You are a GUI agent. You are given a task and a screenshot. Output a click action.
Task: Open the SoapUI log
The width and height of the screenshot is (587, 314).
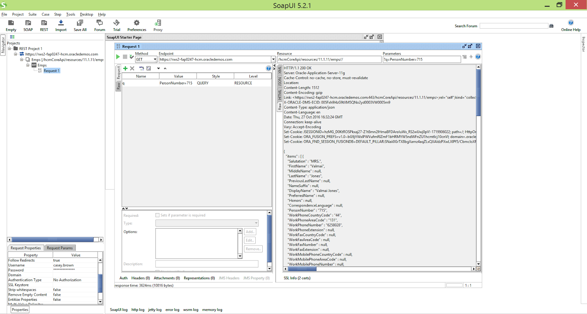[x=119, y=310]
